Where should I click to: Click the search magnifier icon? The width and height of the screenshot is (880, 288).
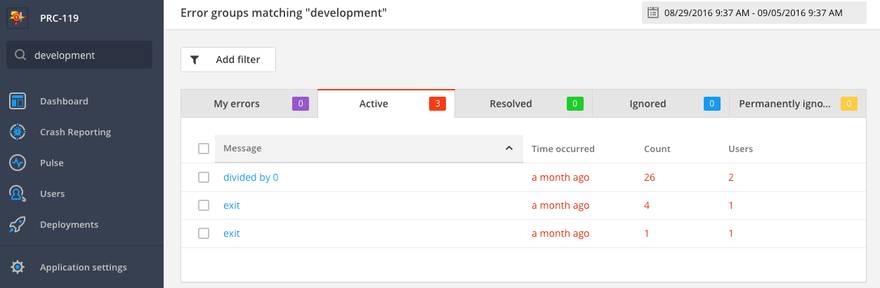(20, 55)
